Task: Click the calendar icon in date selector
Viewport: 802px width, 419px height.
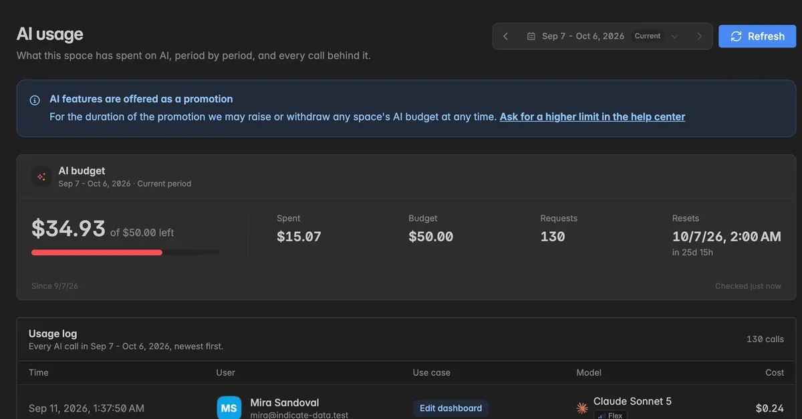Action: pos(531,36)
